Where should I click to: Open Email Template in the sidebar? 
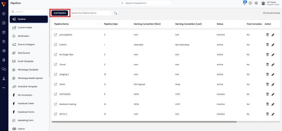25,61
